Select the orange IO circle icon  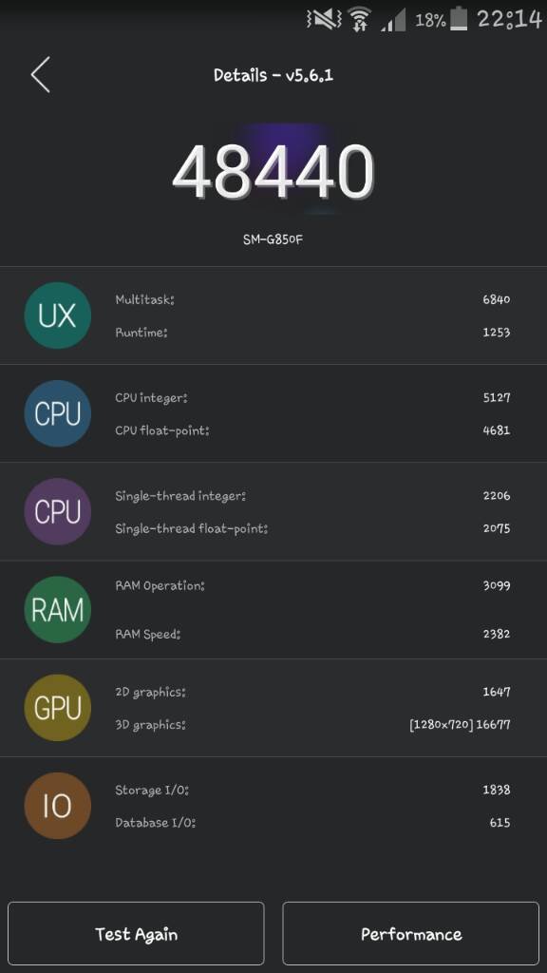(x=58, y=806)
